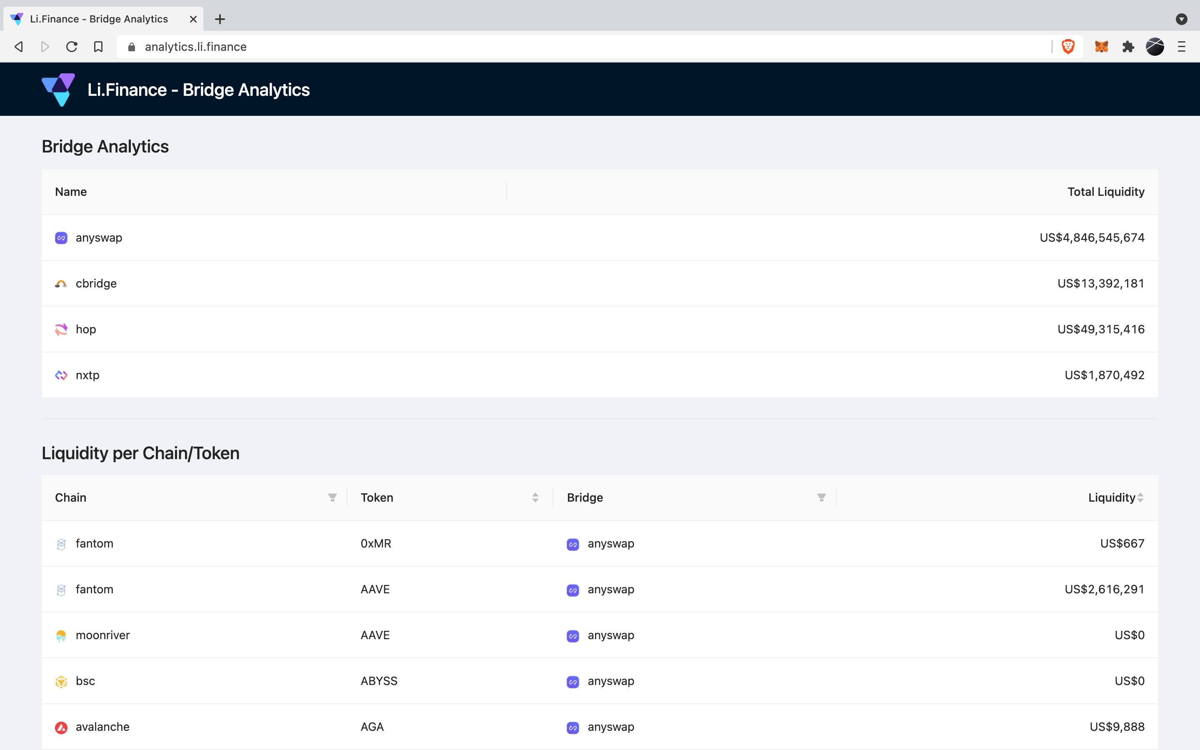Click US$9,888 liquidity cell

[1117, 727]
